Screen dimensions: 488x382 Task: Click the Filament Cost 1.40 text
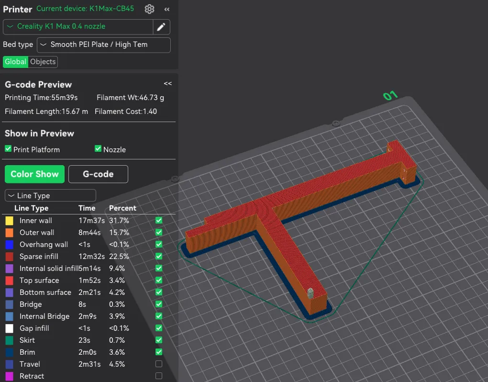[x=126, y=112]
